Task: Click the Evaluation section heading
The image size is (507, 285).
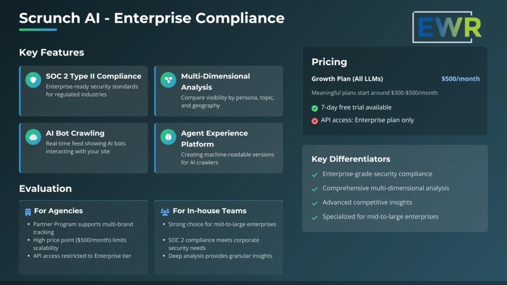Action: tap(45, 189)
